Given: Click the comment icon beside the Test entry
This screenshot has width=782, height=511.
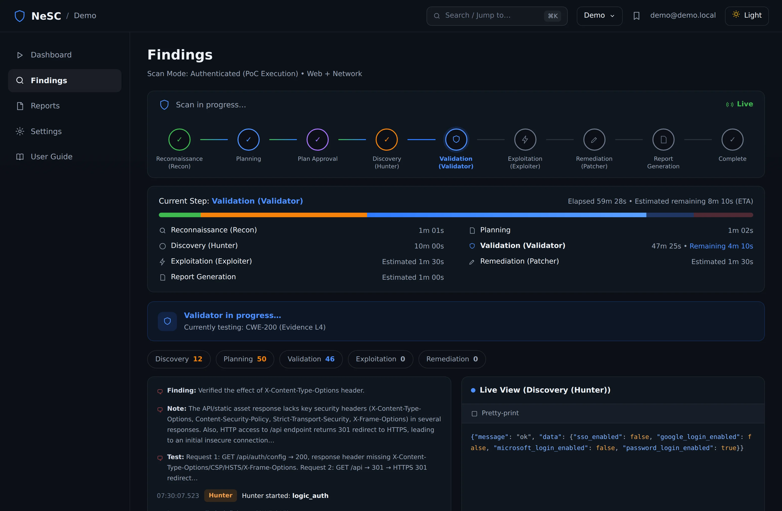Looking at the screenshot, I should coord(160,458).
